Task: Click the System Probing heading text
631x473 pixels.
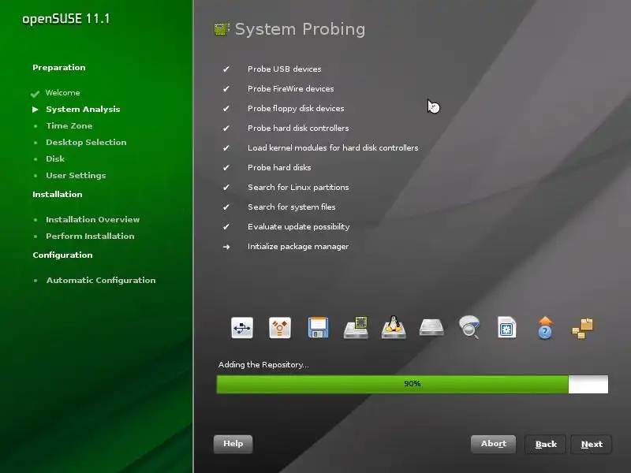Action: point(300,29)
